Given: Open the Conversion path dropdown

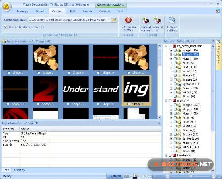Looking at the screenshot, I should click(109, 19).
